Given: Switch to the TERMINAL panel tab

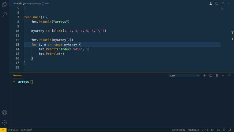Looking at the screenshot, I should (x=18, y=76).
